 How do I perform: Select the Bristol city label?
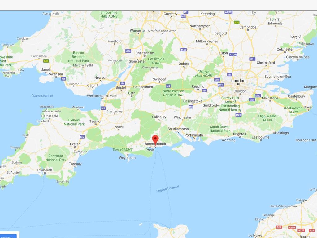point(121,87)
